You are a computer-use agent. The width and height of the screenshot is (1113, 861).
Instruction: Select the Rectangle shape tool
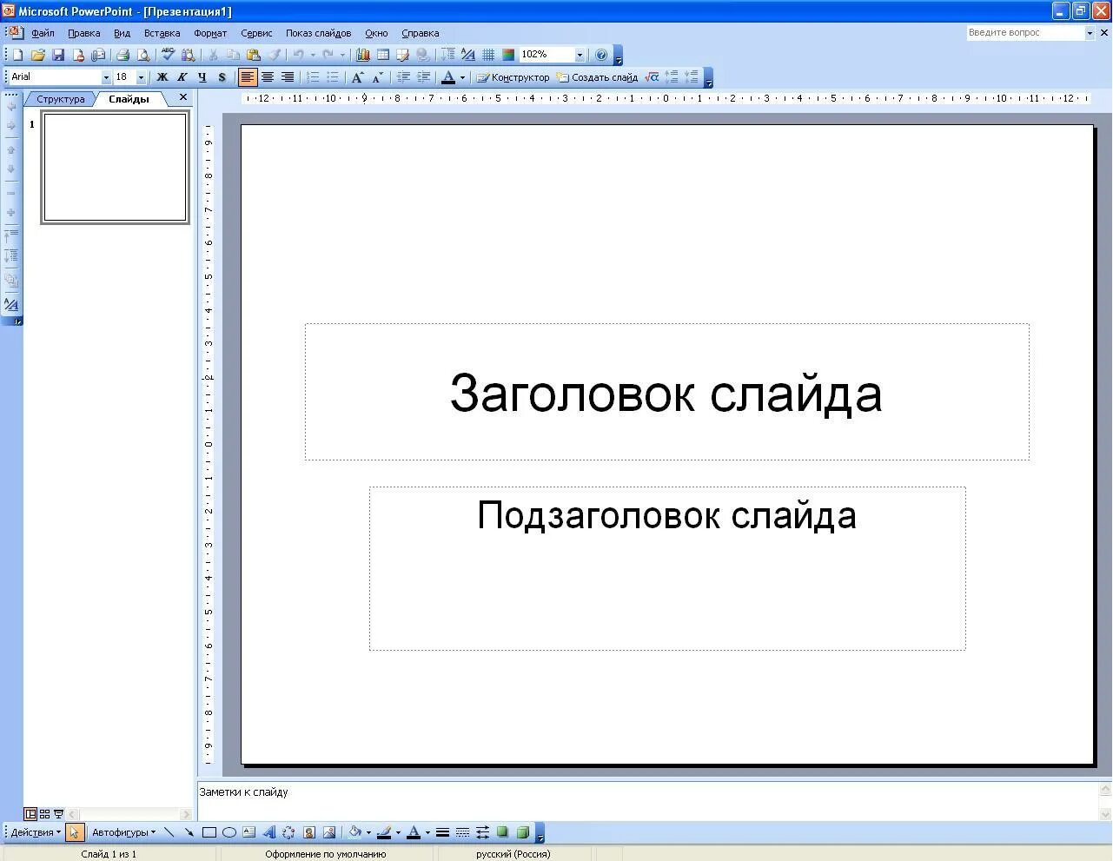(x=209, y=832)
